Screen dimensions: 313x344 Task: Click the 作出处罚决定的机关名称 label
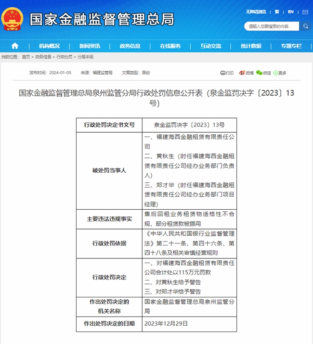[x=109, y=306]
